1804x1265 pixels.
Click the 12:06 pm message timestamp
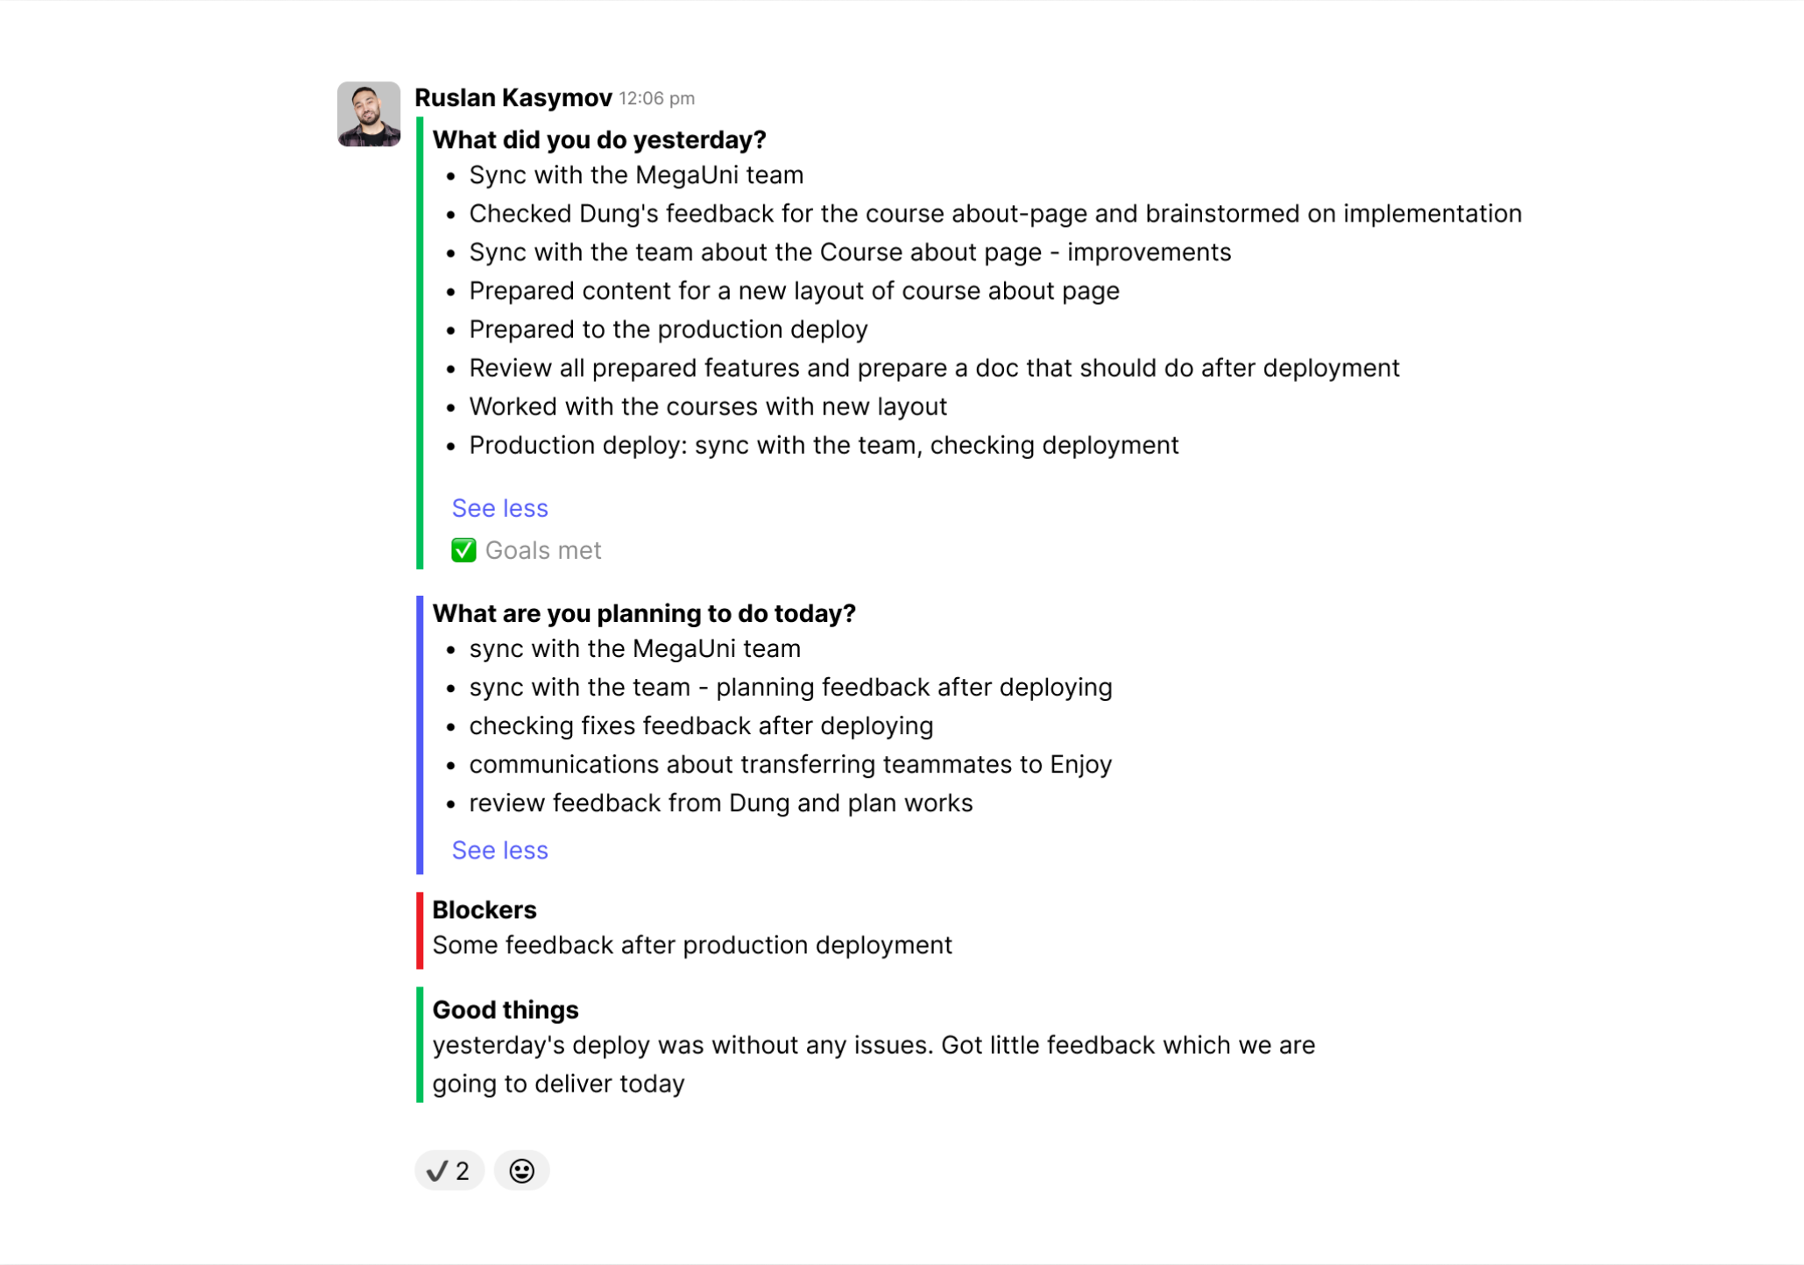coord(656,99)
